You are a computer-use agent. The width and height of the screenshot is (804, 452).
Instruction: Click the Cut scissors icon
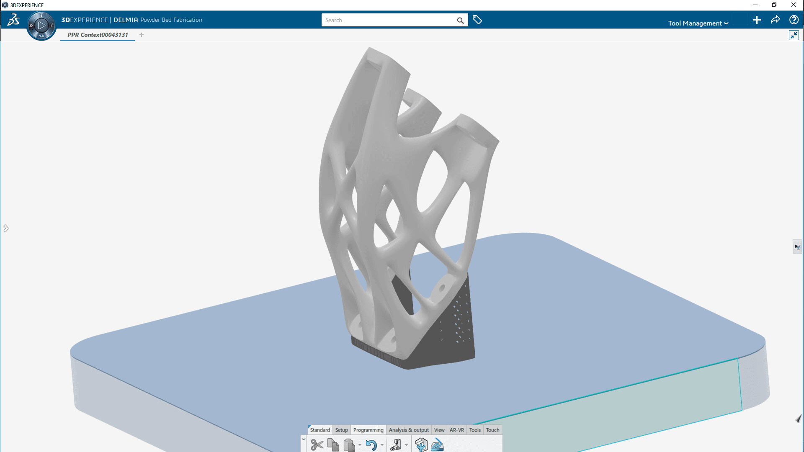pyautogui.click(x=317, y=444)
